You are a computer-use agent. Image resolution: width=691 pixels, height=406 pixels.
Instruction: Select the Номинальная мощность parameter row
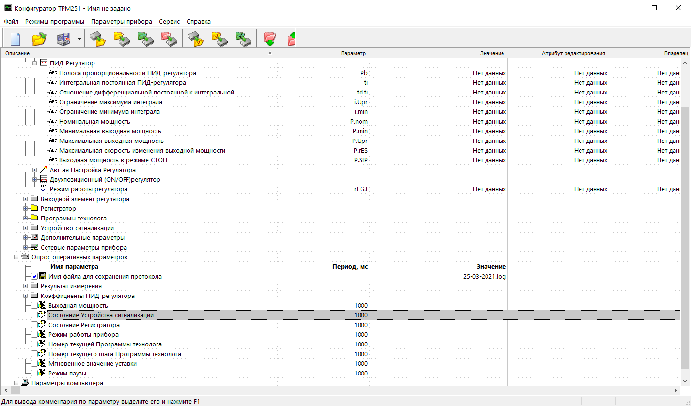point(342,122)
